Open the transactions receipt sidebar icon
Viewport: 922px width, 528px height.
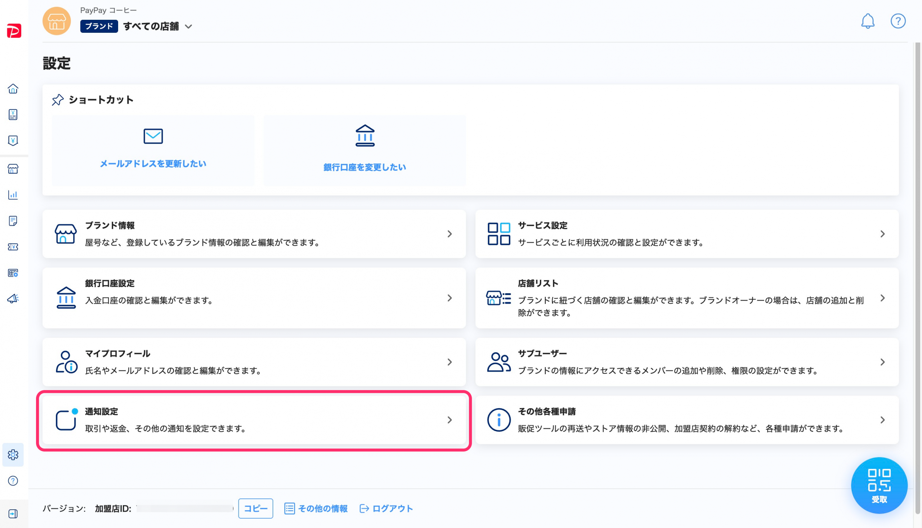pyautogui.click(x=13, y=115)
